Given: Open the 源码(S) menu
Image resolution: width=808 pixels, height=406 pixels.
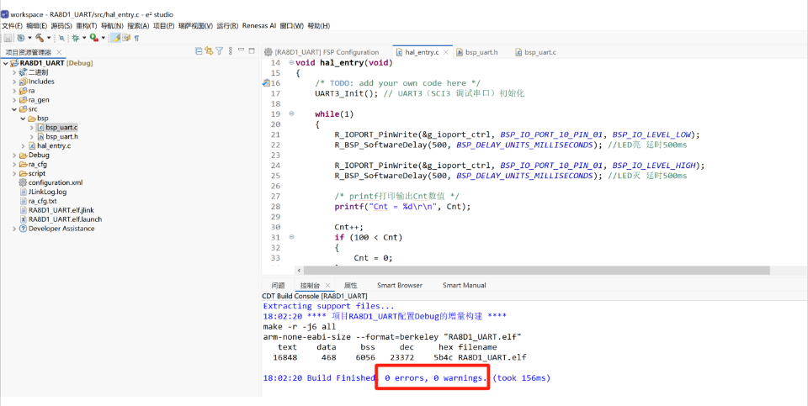Looking at the screenshot, I should (61, 26).
